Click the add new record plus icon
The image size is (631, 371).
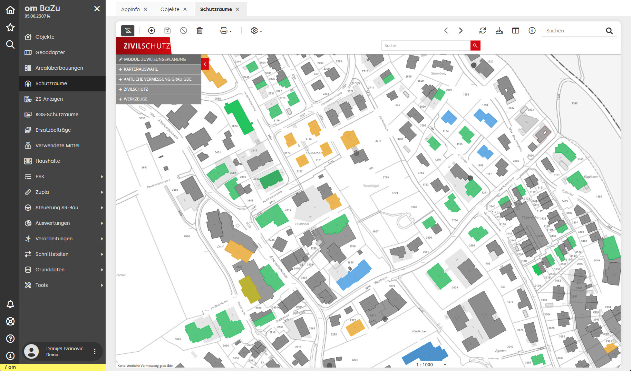coord(151,31)
